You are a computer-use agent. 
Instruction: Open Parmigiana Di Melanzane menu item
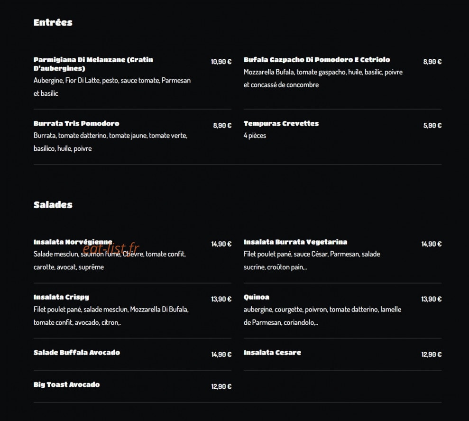(93, 64)
